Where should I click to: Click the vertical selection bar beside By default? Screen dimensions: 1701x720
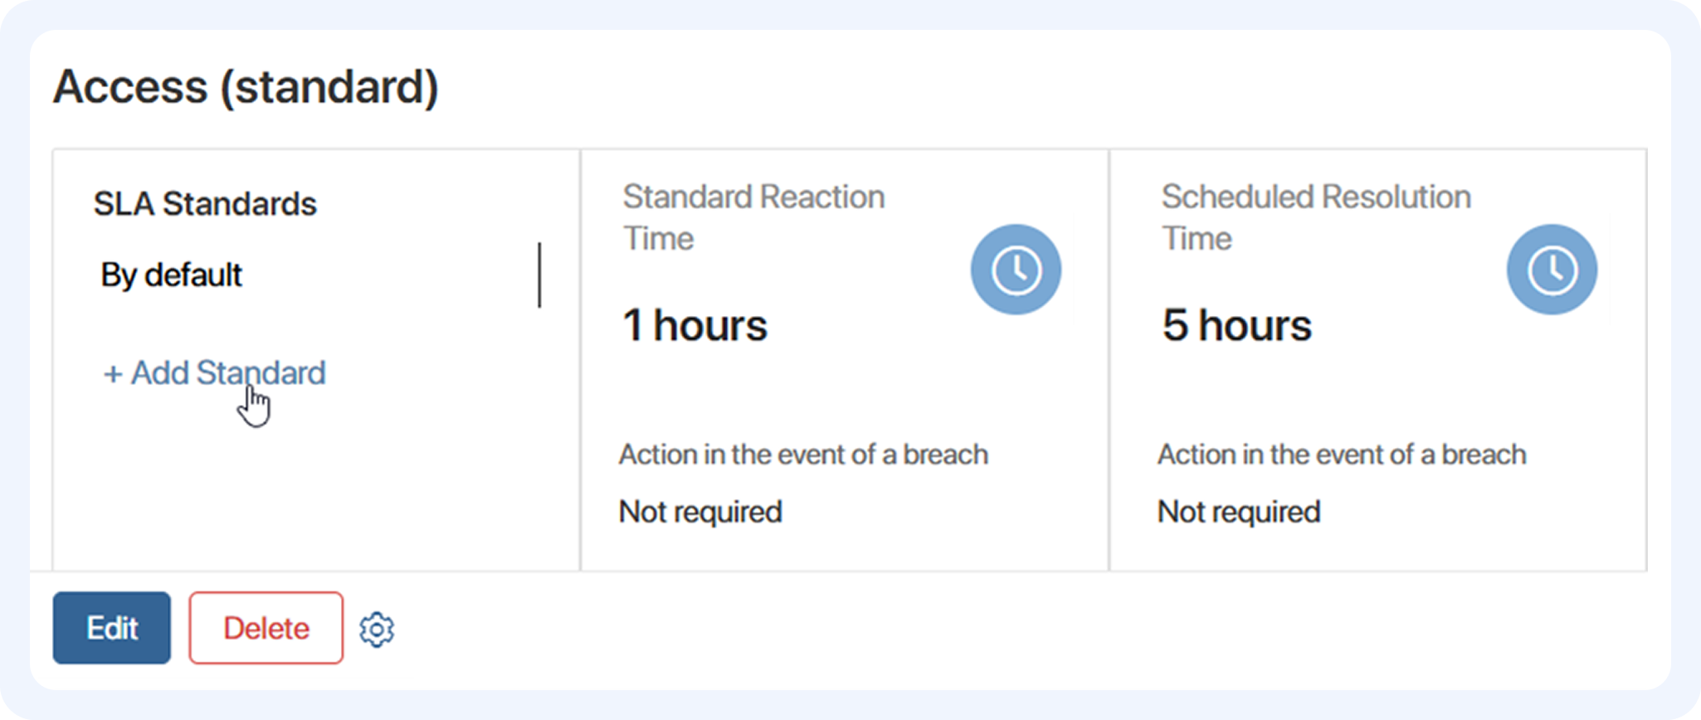[539, 275]
